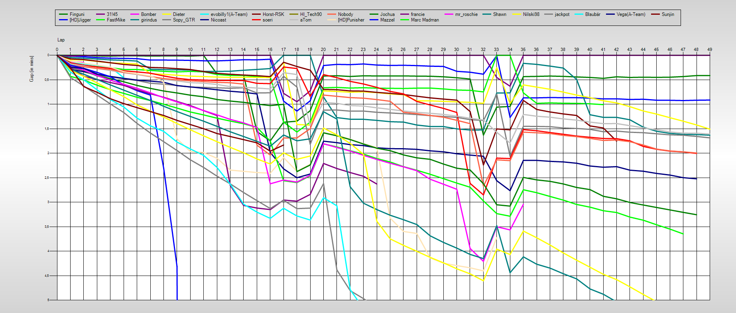Click the Gap (in mins) axis title

tap(31, 69)
